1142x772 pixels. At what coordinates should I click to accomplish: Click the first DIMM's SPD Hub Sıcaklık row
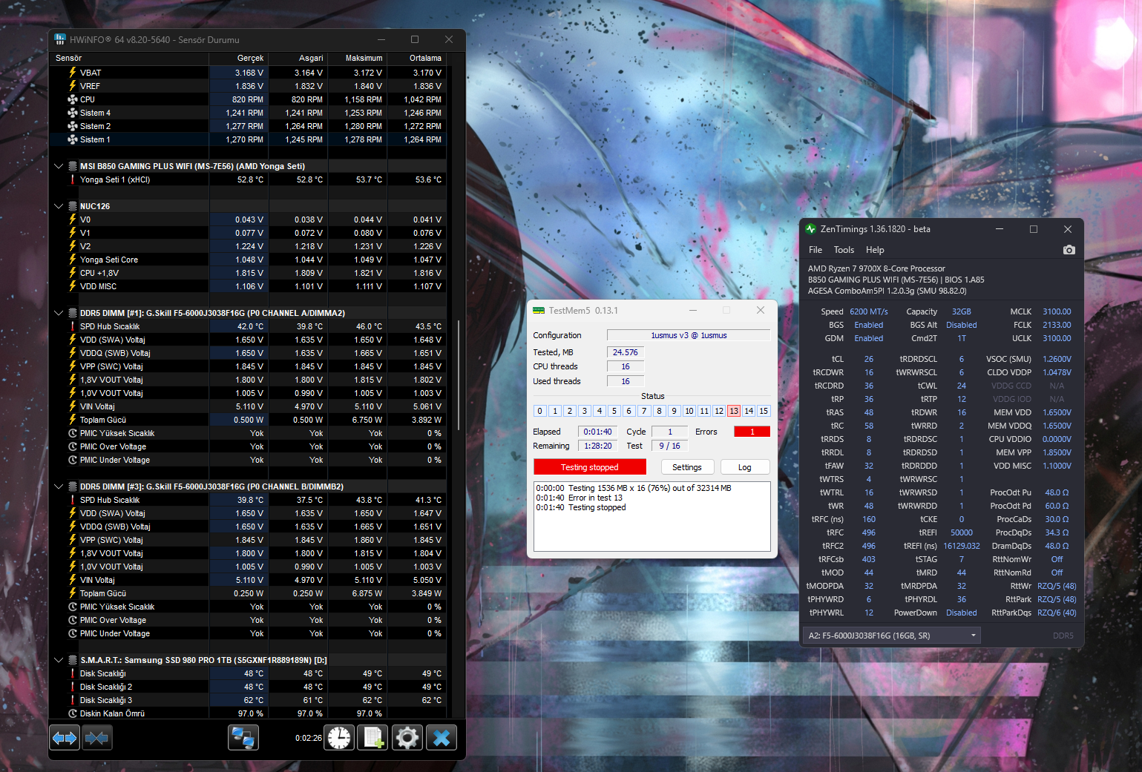tap(248, 326)
